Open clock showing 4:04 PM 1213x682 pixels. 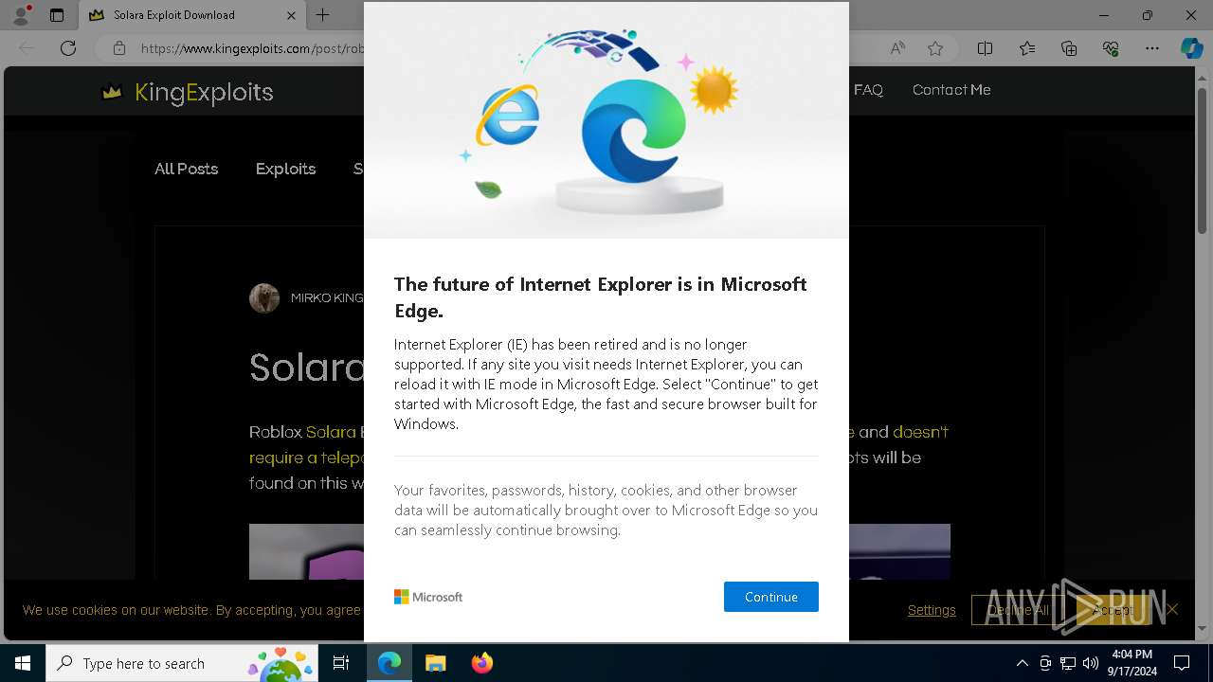pyautogui.click(x=1132, y=662)
